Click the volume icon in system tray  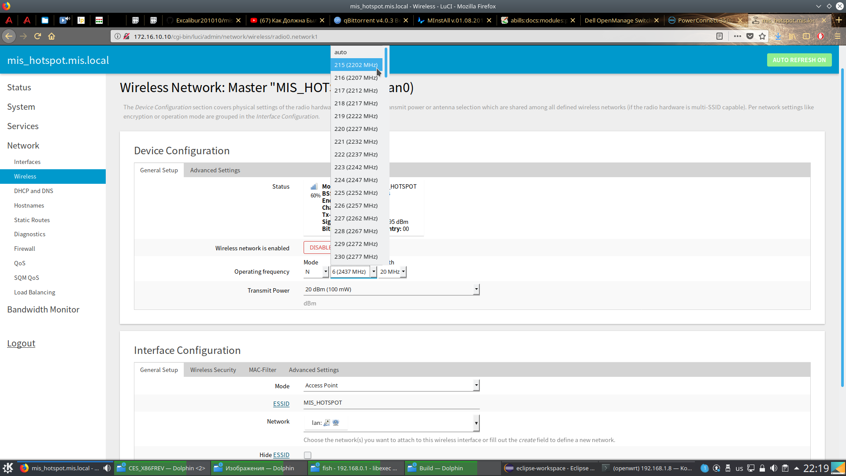click(774, 468)
